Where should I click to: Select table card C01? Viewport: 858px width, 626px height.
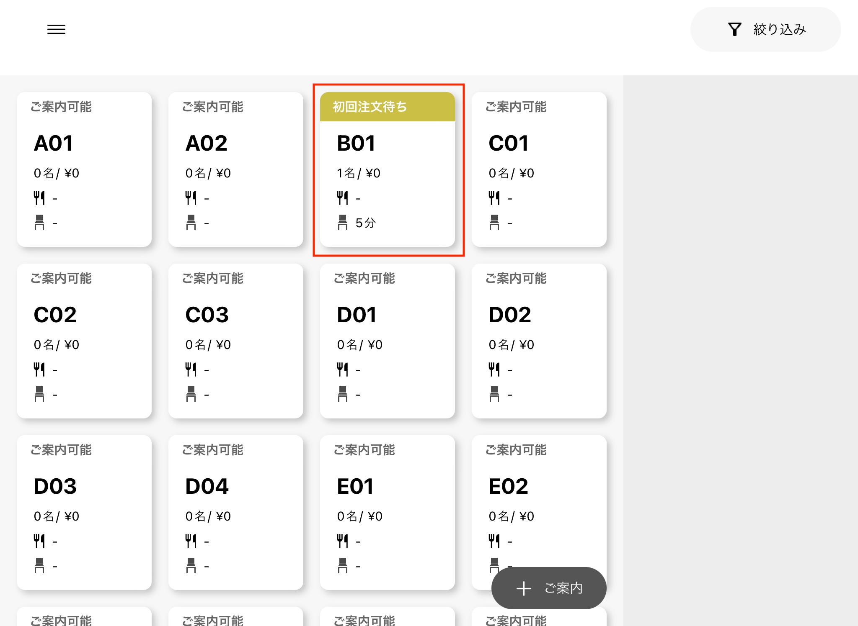(539, 169)
